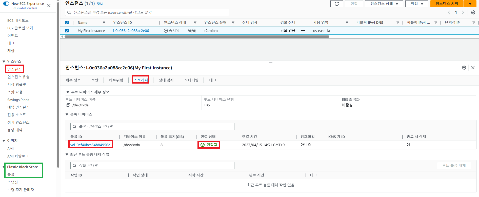479x197 pixels.
Task: Click plus icon to add alarm
Action: point(303,31)
